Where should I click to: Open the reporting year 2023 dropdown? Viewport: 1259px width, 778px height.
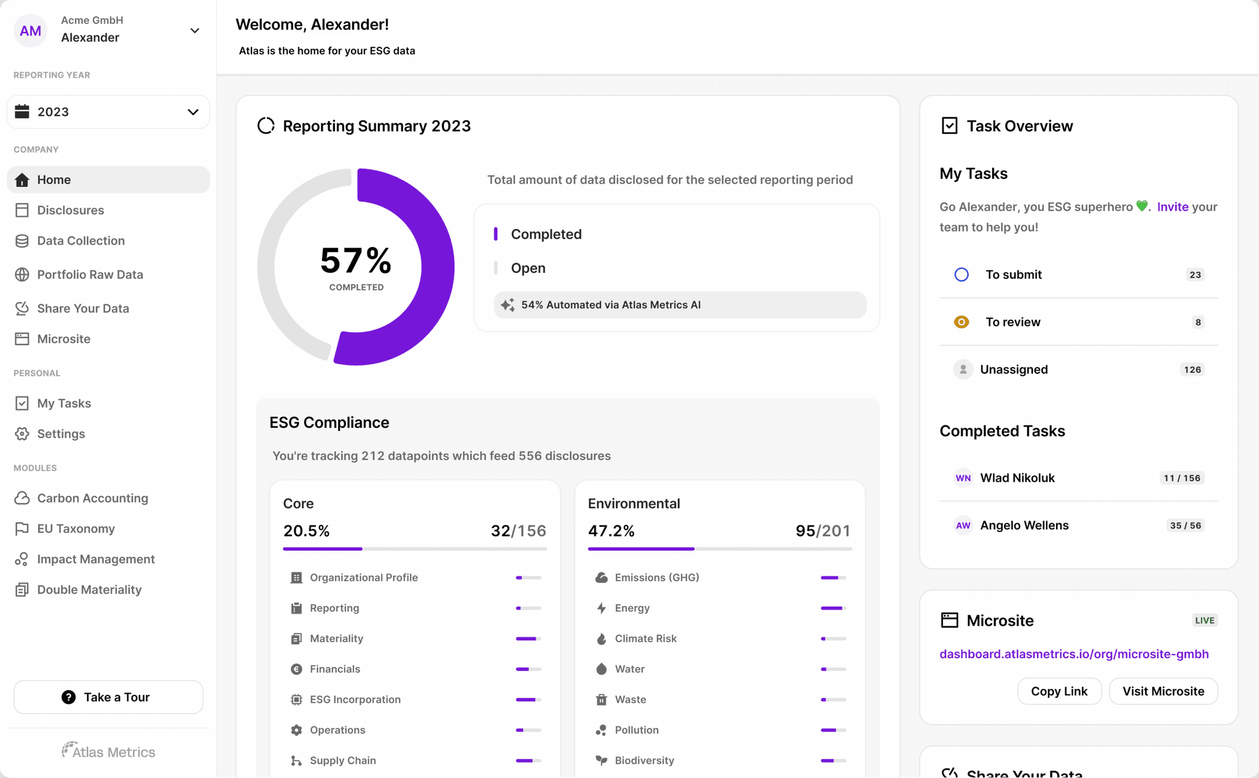coord(108,112)
